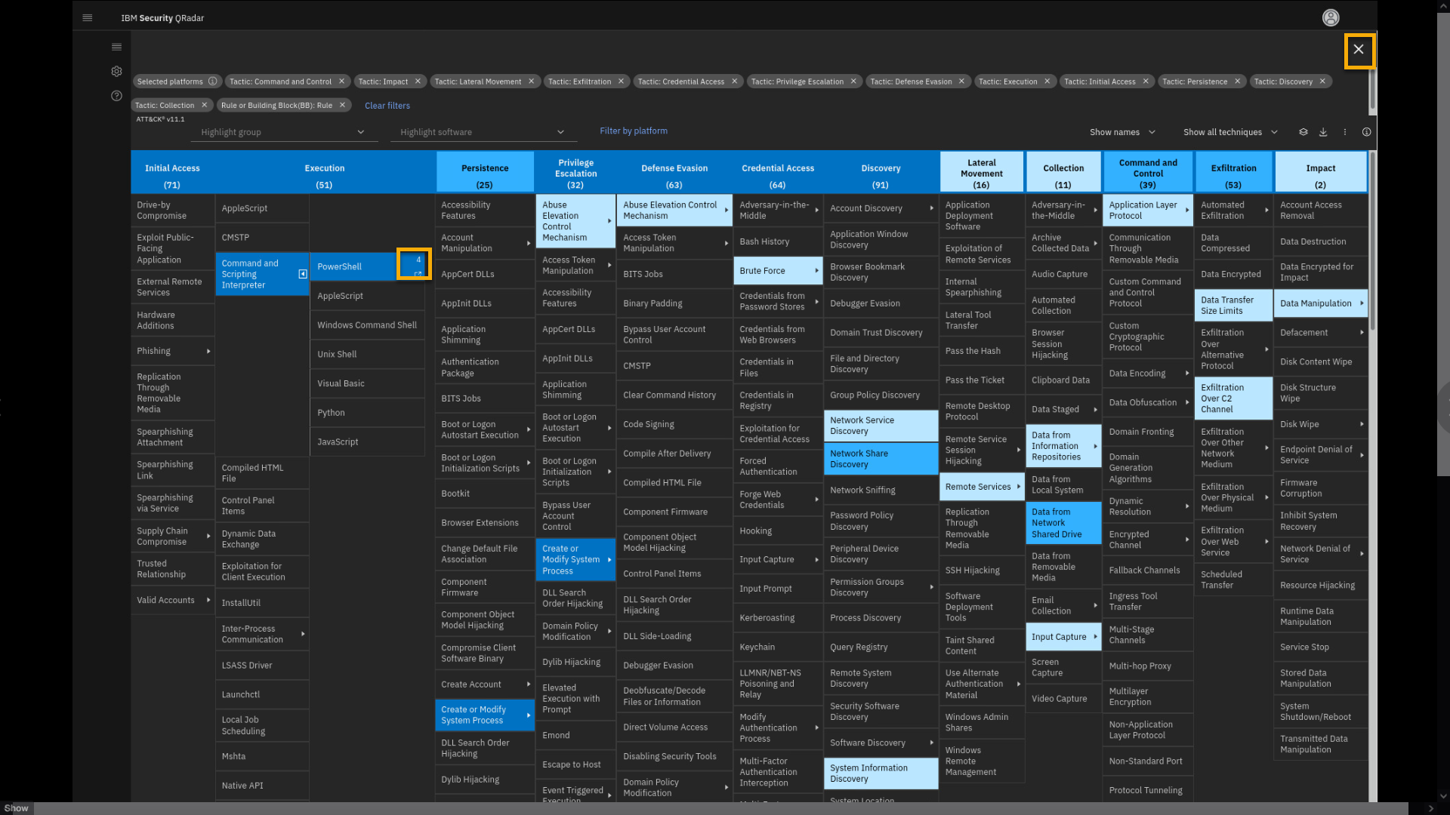
Task: Click the help question mark icon
Action: pyautogui.click(x=116, y=96)
